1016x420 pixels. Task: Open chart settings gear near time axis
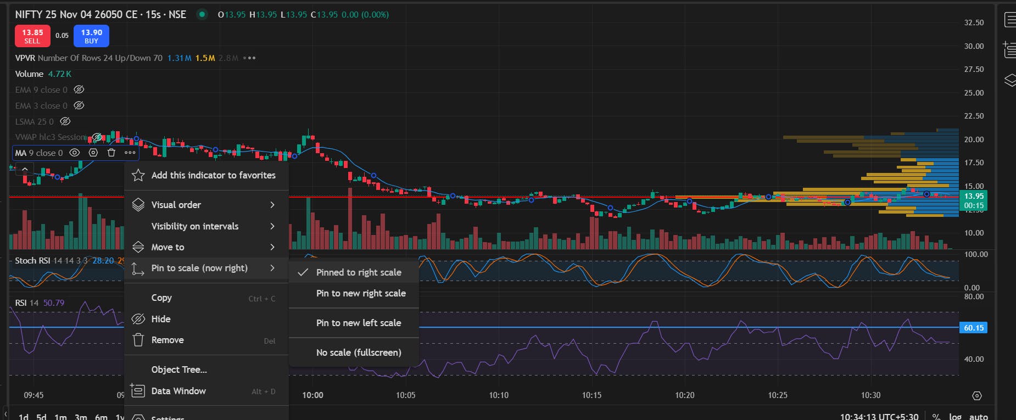(976, 395)
